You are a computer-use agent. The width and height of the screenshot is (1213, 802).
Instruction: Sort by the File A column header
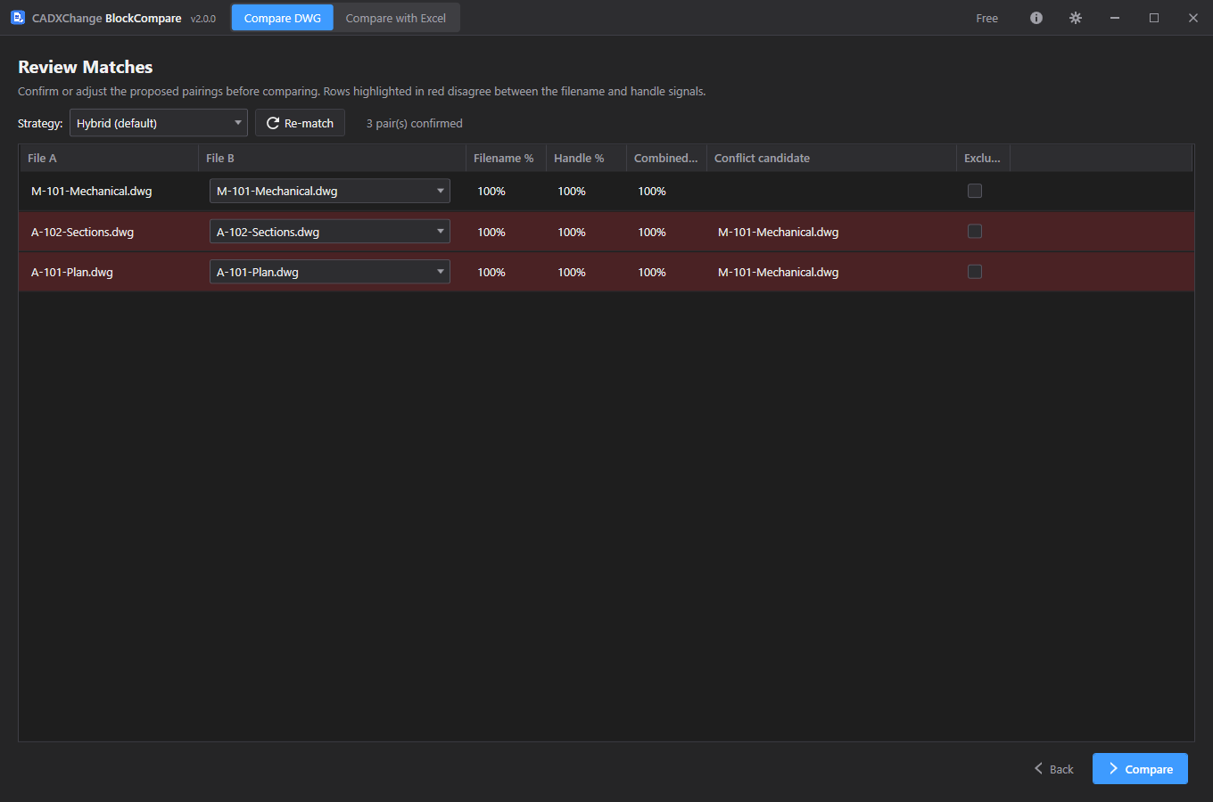[x=109, y=158]
